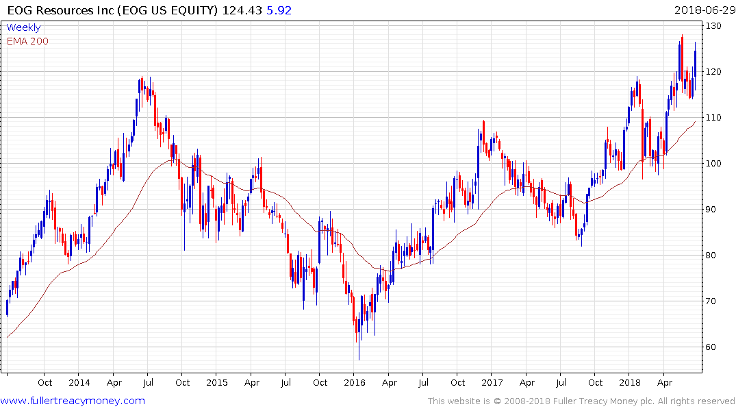Click the date 2018-06-29

(x=705, y=10)
